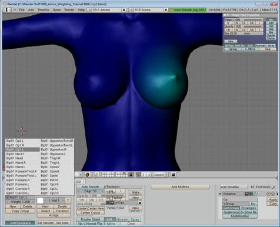The image size is (280, 227).
Task: Open SCE:Scene selector dropdown
Action: 131,10
